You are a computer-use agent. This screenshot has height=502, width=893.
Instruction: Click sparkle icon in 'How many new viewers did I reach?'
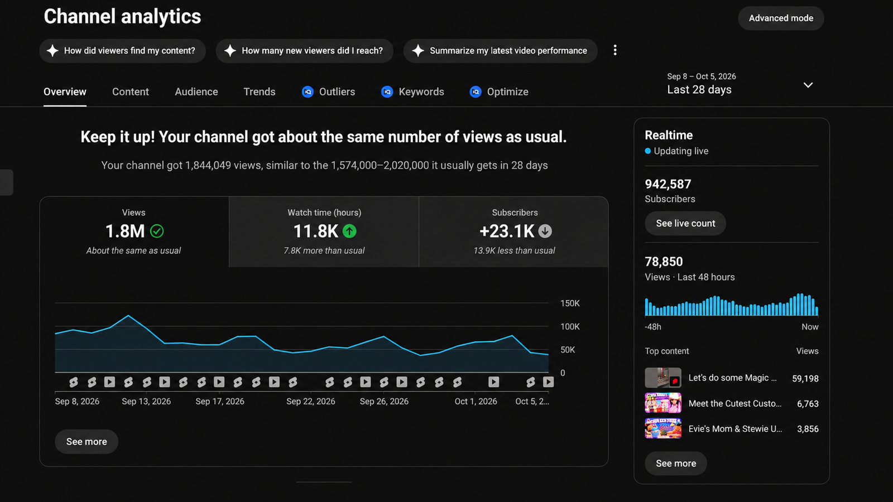click(x=230, y=51)
